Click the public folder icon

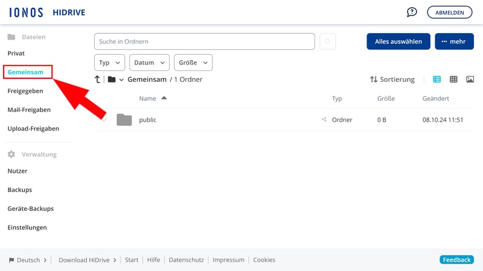[124, 120]
